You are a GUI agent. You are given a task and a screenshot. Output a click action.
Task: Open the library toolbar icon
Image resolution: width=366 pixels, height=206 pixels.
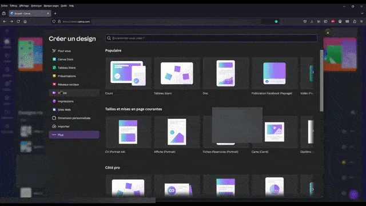[x=319, y=21]
